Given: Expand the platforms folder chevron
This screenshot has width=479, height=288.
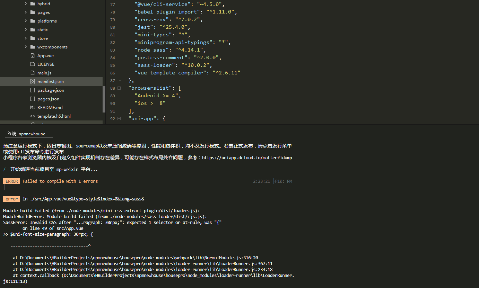Looking at the screenshot, I should point(26,21).
